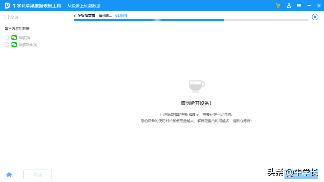Open the user account icon

coord(289,5)
